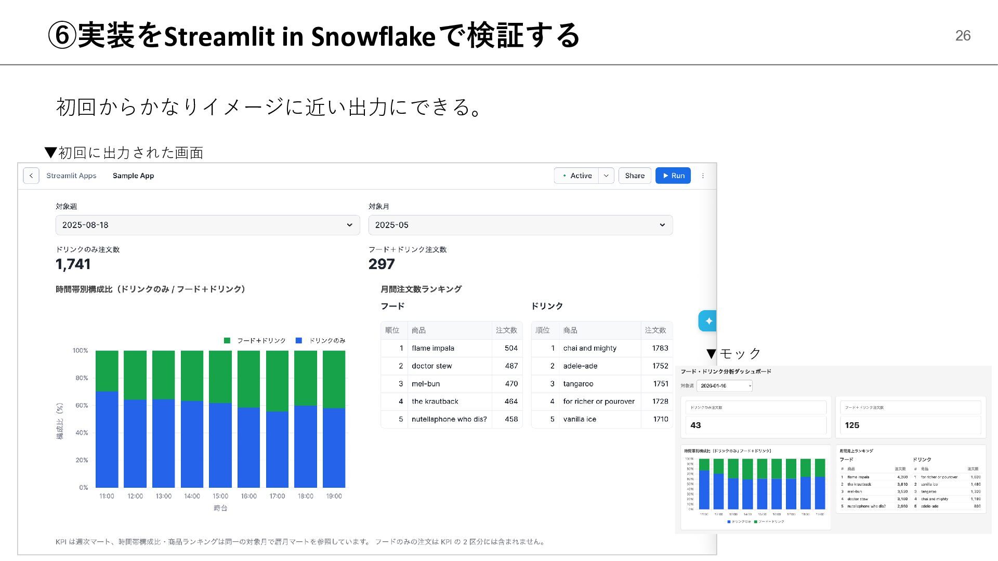The height and width of the screenshot is (561, 998).
Task: Expand the Active status dropdown arrow
Action: pyautogui.click(x=606, y=176)
